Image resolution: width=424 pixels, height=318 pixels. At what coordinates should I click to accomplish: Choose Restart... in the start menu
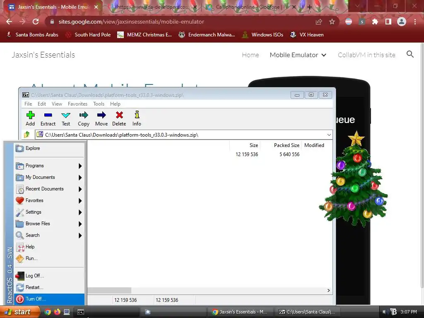pos(49,287)
